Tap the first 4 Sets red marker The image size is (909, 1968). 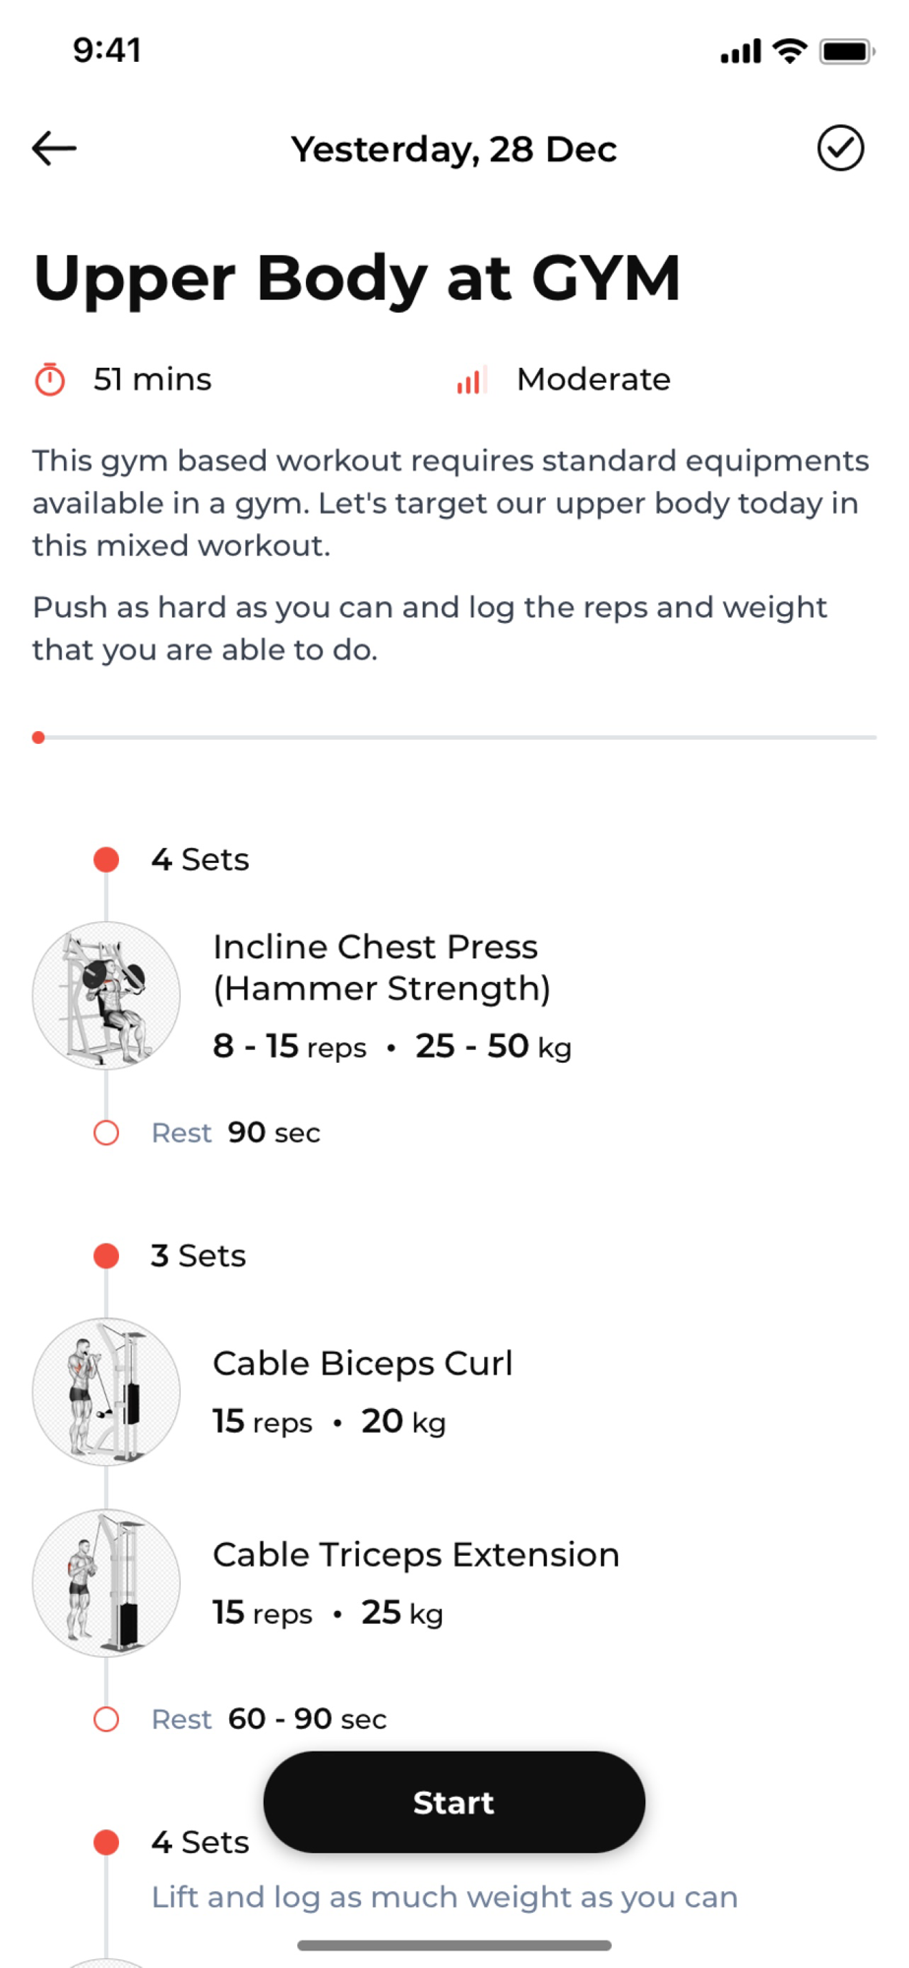106,860
